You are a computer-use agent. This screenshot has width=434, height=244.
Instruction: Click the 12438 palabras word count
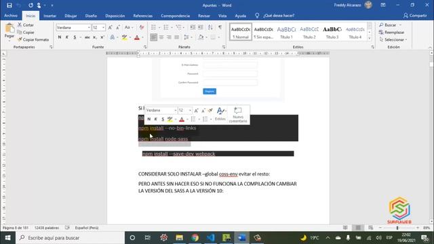click(x=47, y=228)
